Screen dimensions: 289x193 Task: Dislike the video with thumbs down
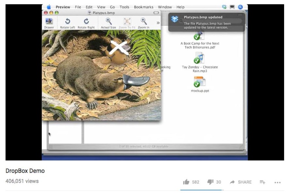pyautogui.click(x=210, y=182)
